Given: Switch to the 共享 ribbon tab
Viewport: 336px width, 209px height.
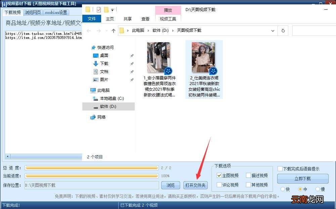Looking at the screenshot, I should point(127,19).
